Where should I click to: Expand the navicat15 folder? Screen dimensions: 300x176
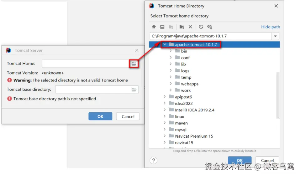[165, 142]
